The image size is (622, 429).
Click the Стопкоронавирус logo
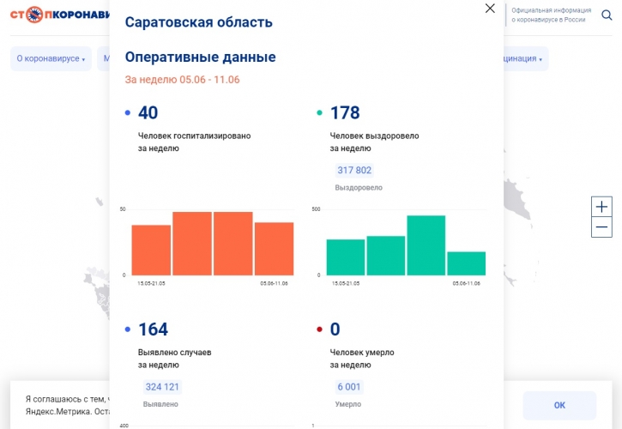[60, 15]
